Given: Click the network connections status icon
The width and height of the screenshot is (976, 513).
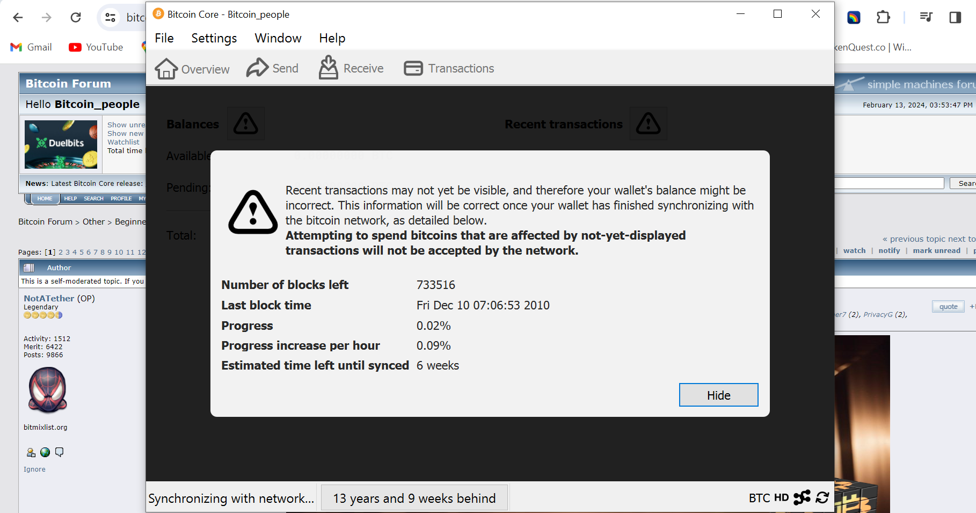Looking at the screenshot, I should pos(802,497).
